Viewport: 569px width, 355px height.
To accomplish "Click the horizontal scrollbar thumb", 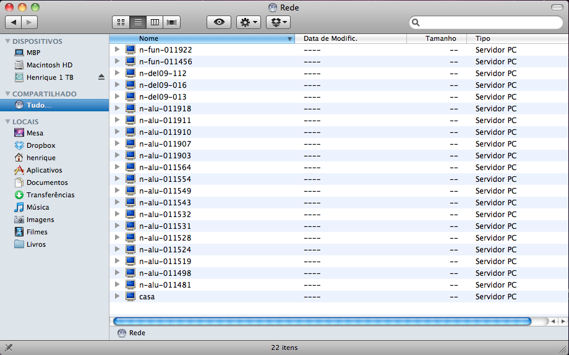I will 322,321.
